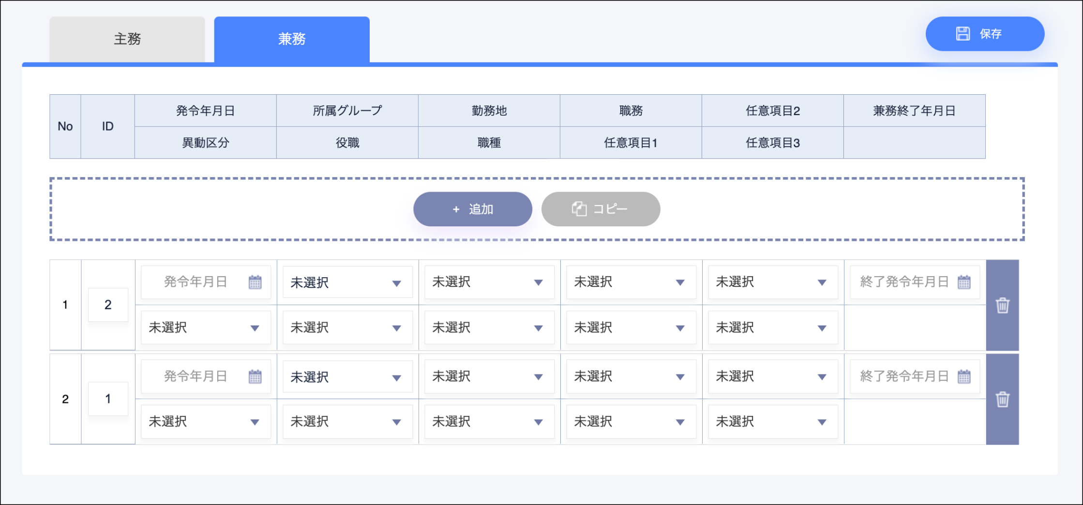
Task: Select row 1 職務 dropdown
Action: tap(631, 282)
